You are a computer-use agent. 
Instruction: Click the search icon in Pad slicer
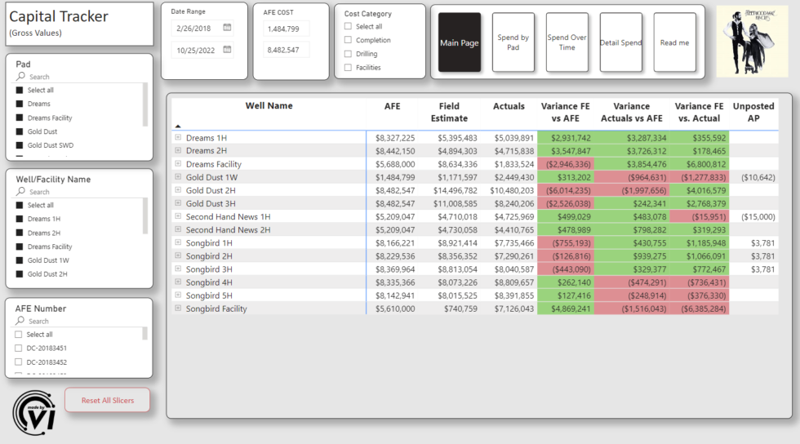[x=20, y=77]
